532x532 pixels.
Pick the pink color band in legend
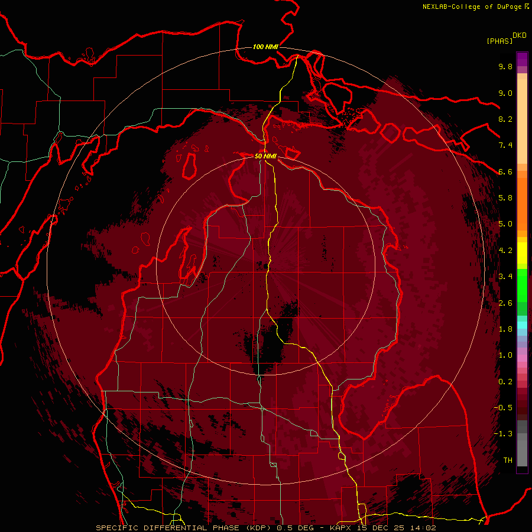(x=522, y=358)
